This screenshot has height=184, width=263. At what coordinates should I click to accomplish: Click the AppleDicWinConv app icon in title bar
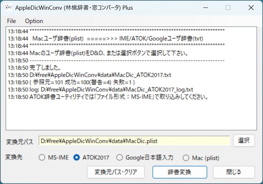coord(8,8)
